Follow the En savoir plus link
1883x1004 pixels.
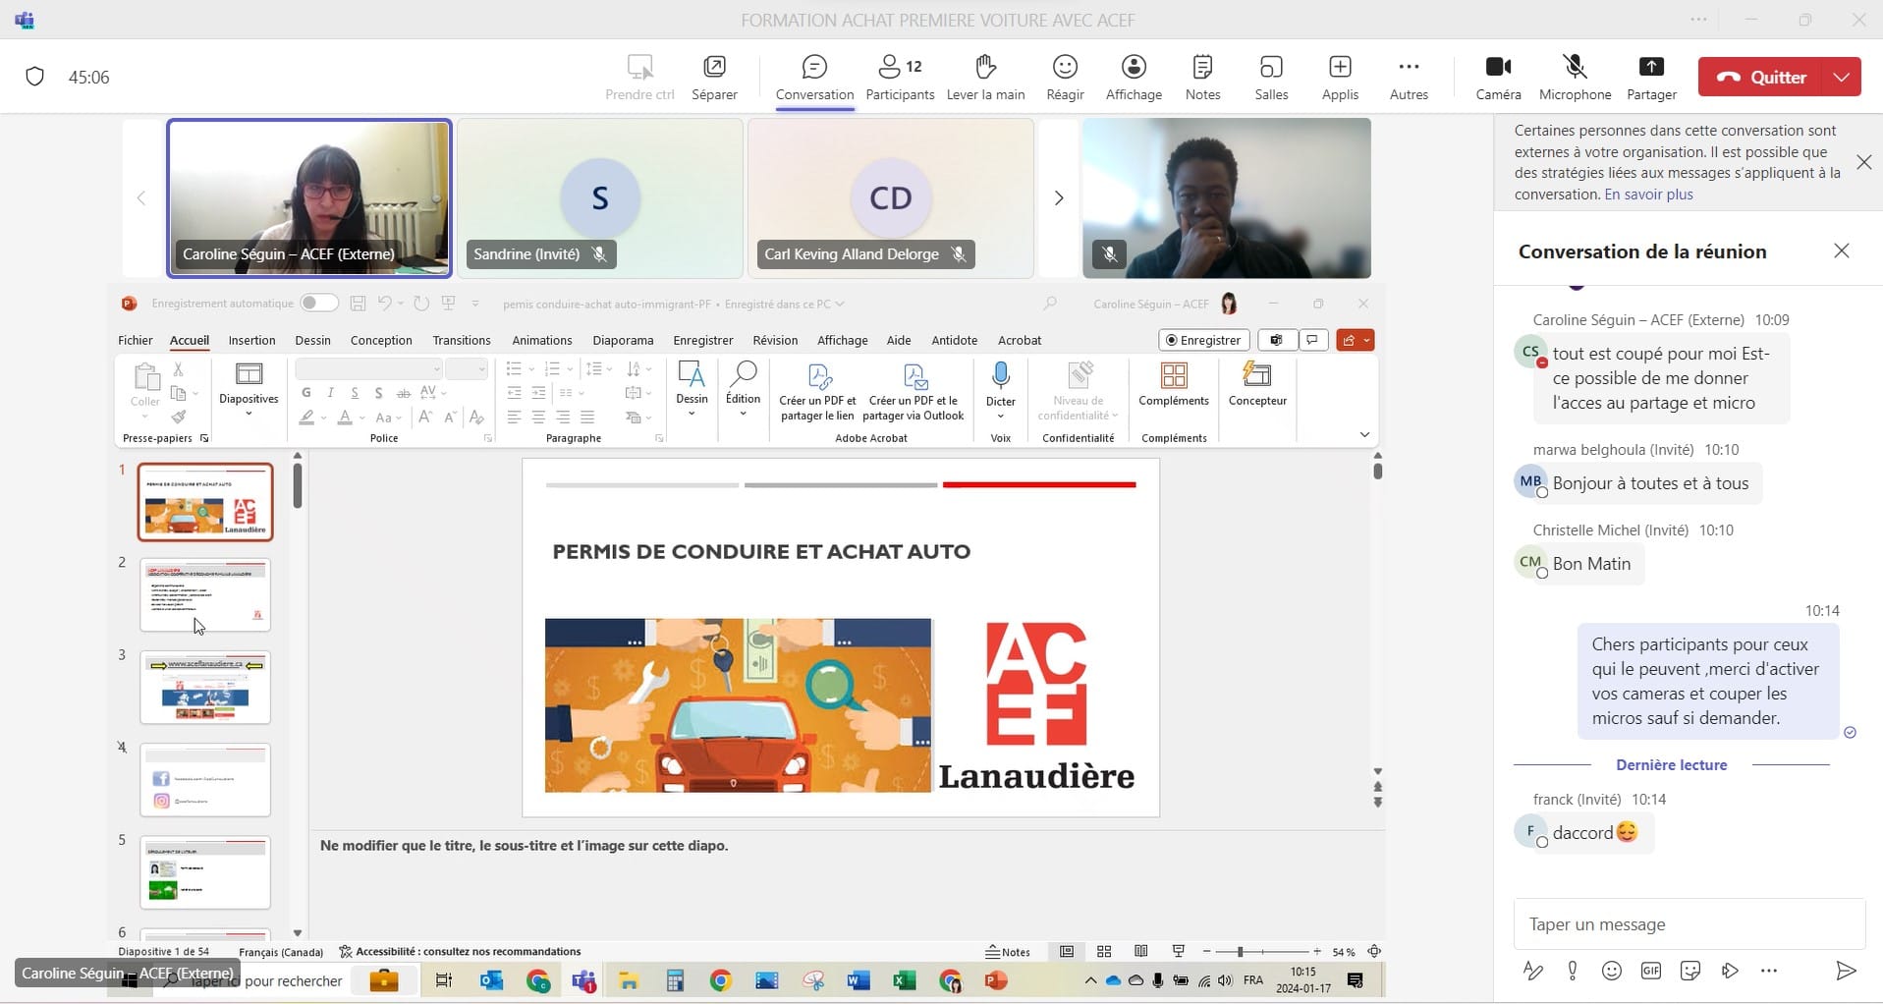pos(1648,195)
